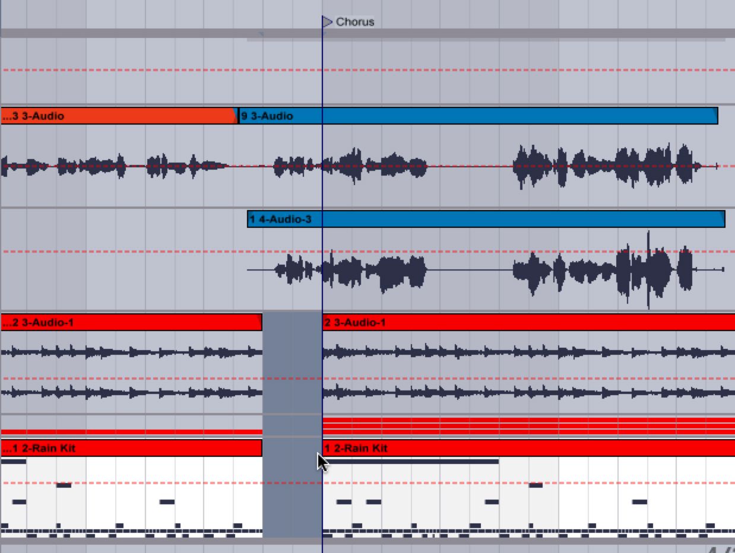This screenshot has height=553, width=735.
Task: Select the '1 4-Audio-3' clip header
Action: 486,220
